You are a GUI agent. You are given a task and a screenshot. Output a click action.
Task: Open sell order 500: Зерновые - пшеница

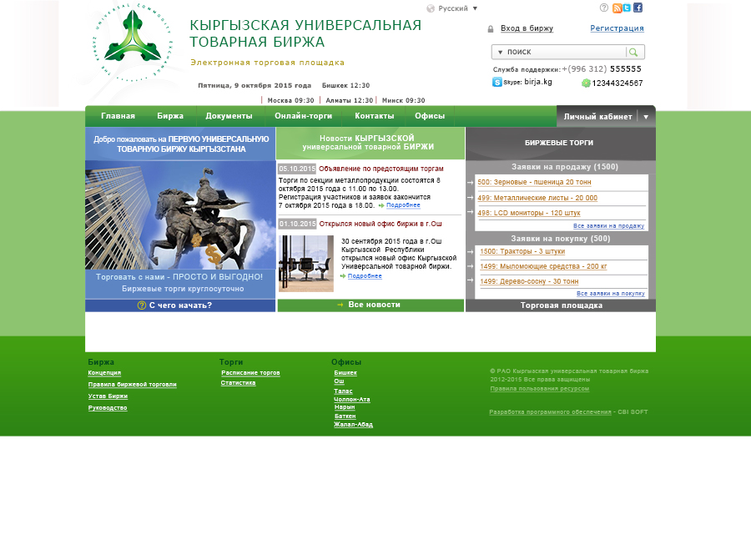(x=534, y=182)
